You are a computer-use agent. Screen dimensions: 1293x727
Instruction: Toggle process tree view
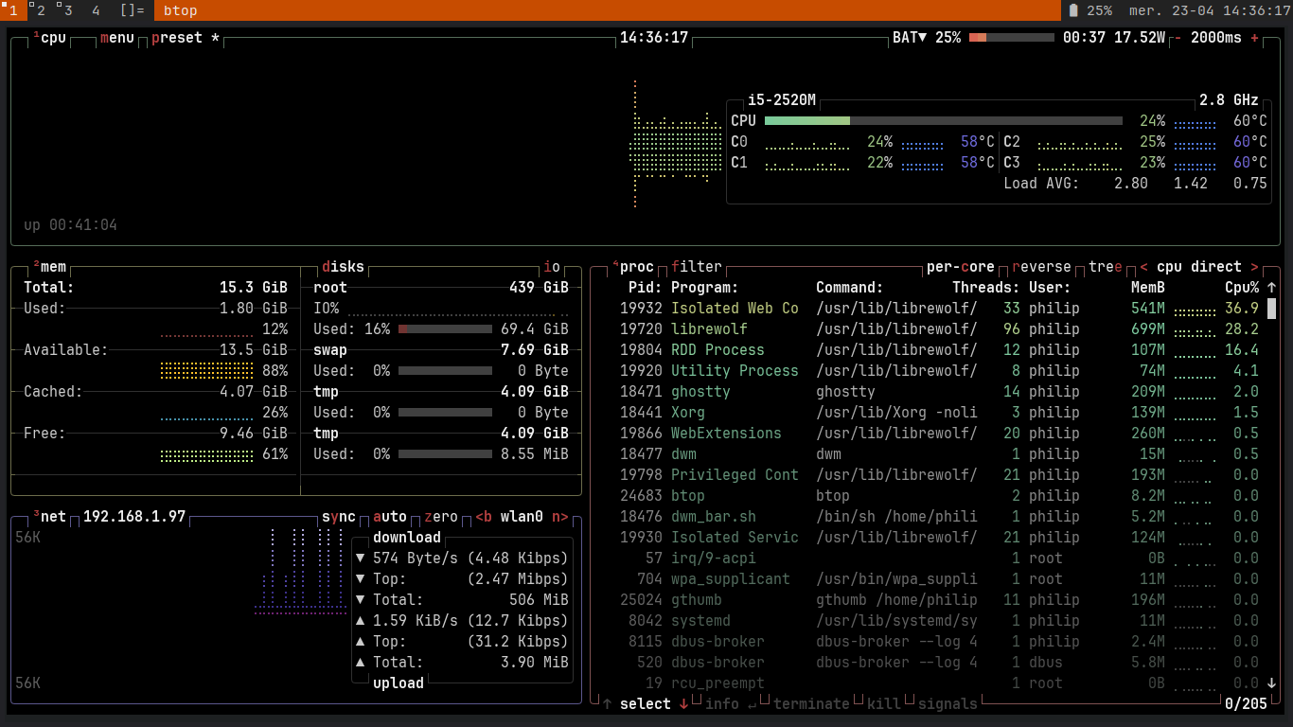[1106, 267]
